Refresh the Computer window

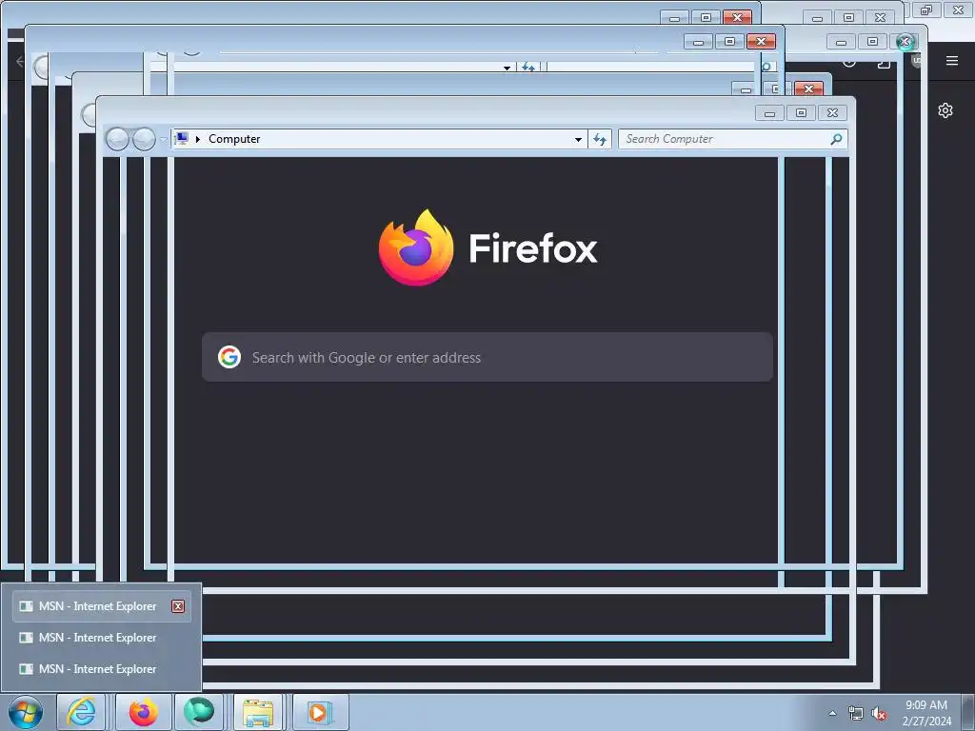point(600,139)
